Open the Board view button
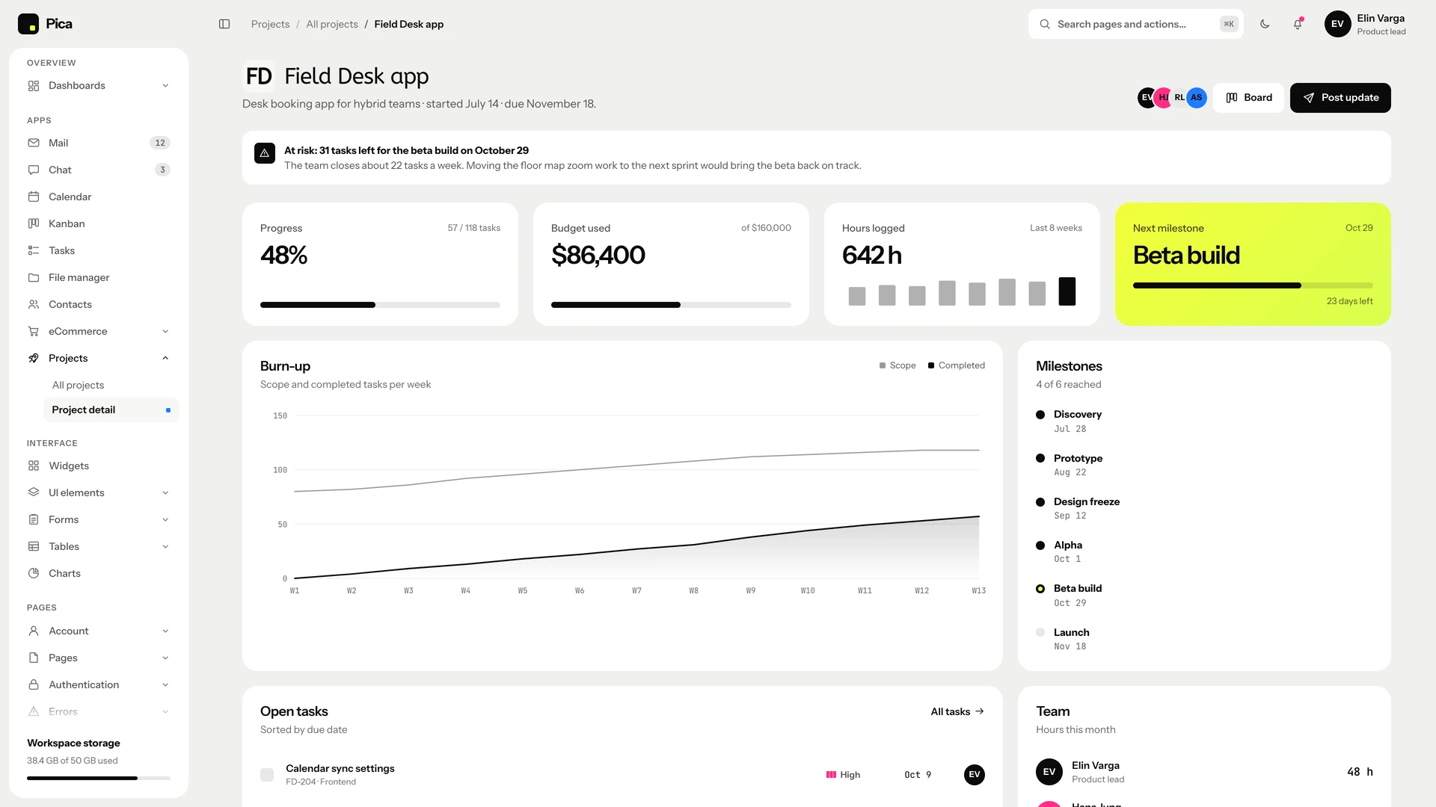1436x807 pixels. pos(1248,98)
